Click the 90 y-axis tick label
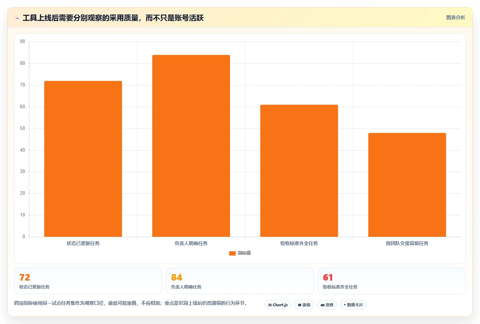 pos(22,42)
